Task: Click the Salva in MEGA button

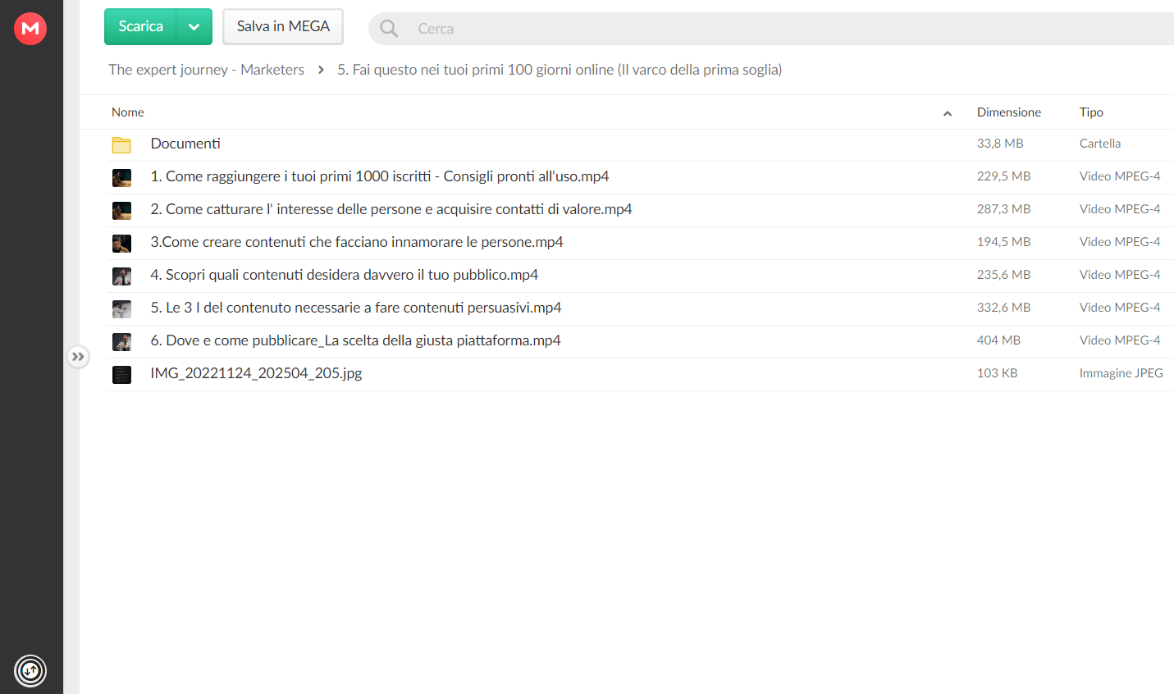Action: point(283,27)
